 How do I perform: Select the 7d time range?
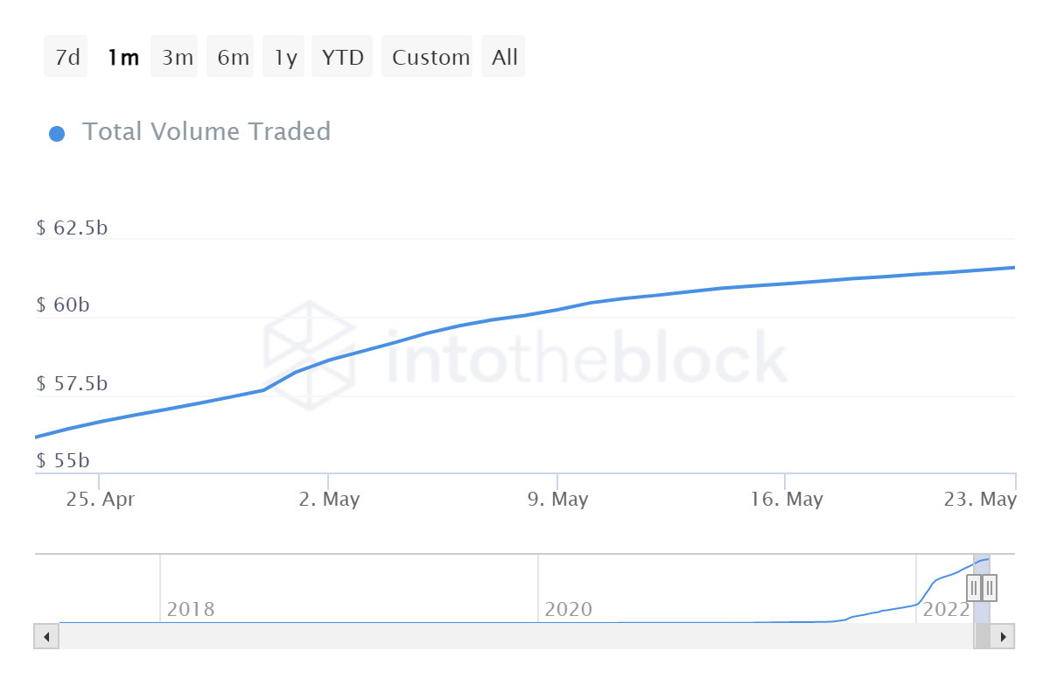tap(66, 58)
